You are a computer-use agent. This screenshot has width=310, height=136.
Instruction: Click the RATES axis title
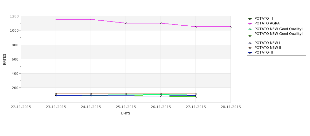(4, 59)
